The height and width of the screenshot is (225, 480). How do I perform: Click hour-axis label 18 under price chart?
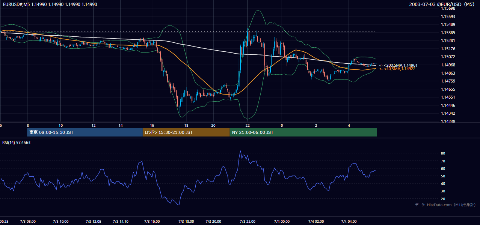coord(186,125)
